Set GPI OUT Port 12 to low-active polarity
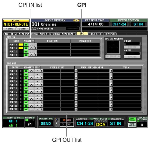Screen dimensions: 149x143 coord(26,109)
